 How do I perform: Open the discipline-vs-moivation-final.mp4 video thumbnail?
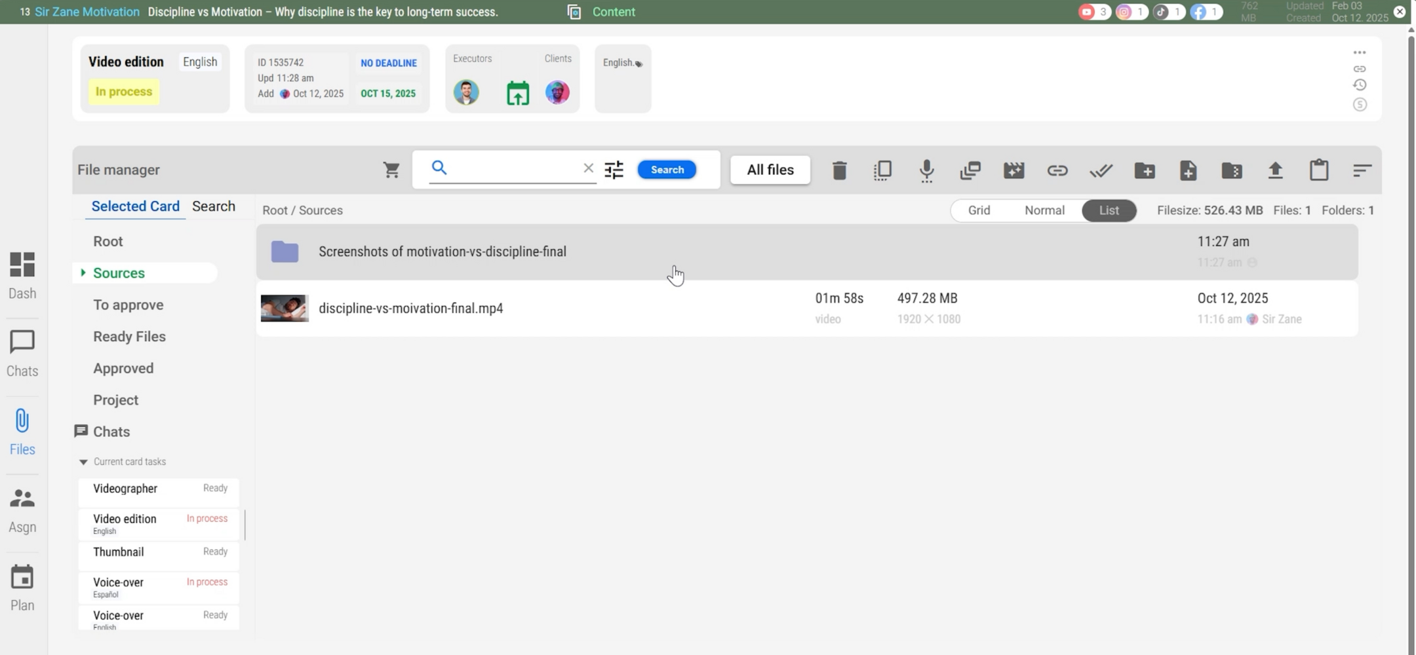(x=285, y=309)
